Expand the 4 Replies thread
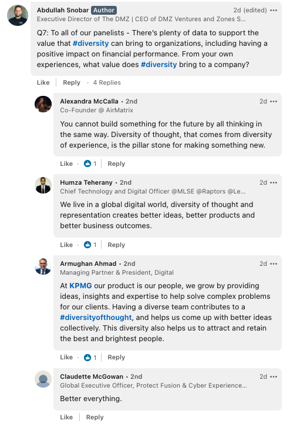This screenshot has height=427, width=290. coord(107,82)
